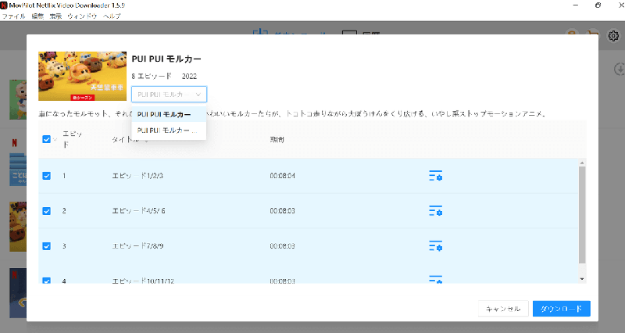This screenshot has width=625, height=333.
Task: Click the episode list vertical scrollbar
Action: [x=581, y=215]
